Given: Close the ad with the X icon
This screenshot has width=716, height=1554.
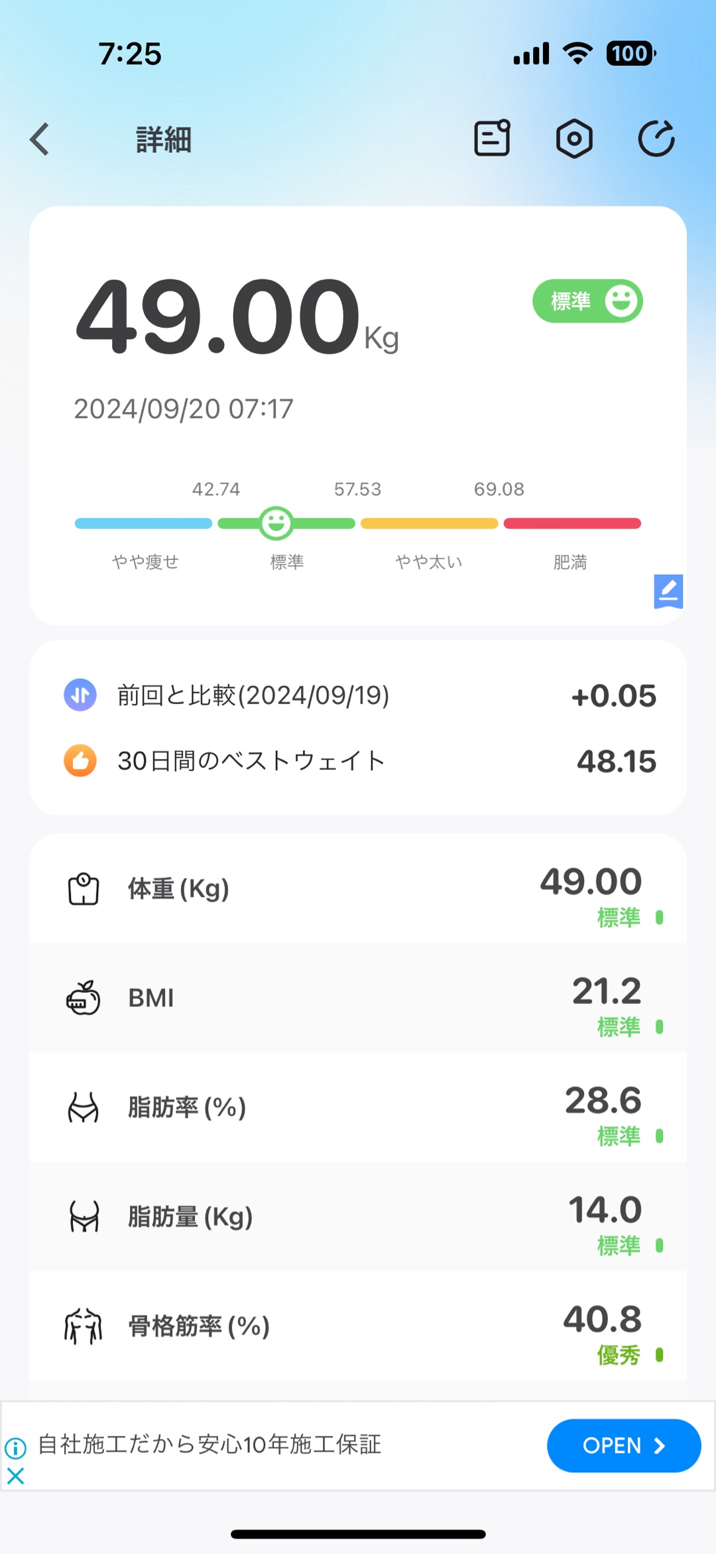Looking at the screenshot, I should point(15,1476).
